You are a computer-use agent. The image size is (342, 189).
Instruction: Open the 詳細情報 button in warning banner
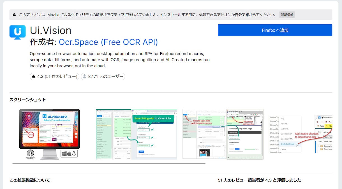[287, 15]
